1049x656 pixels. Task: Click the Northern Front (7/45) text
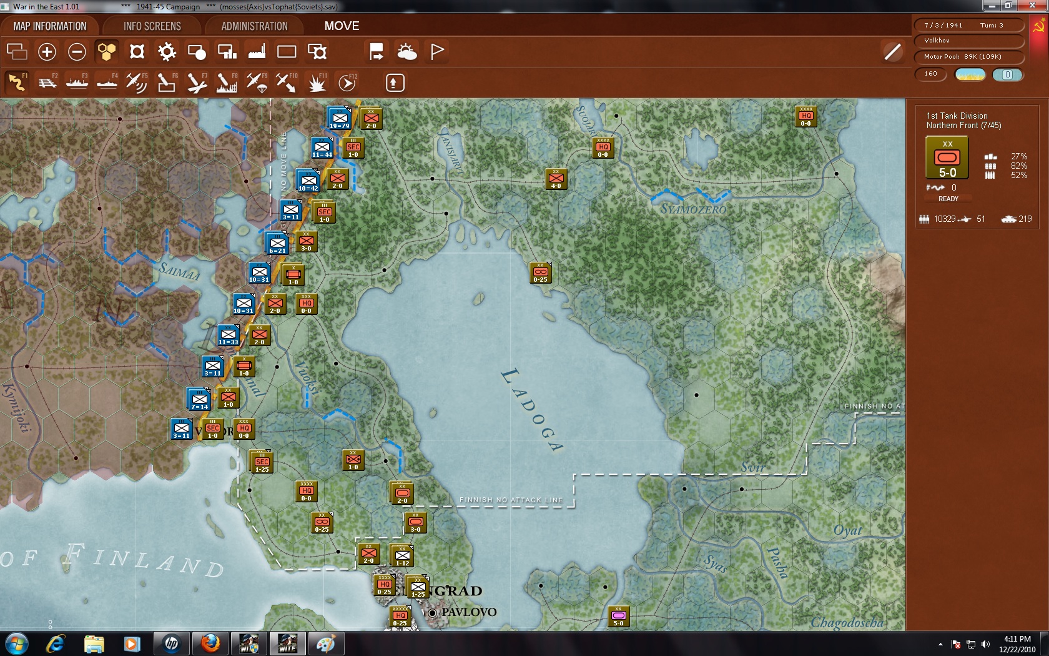coord(963,126)
